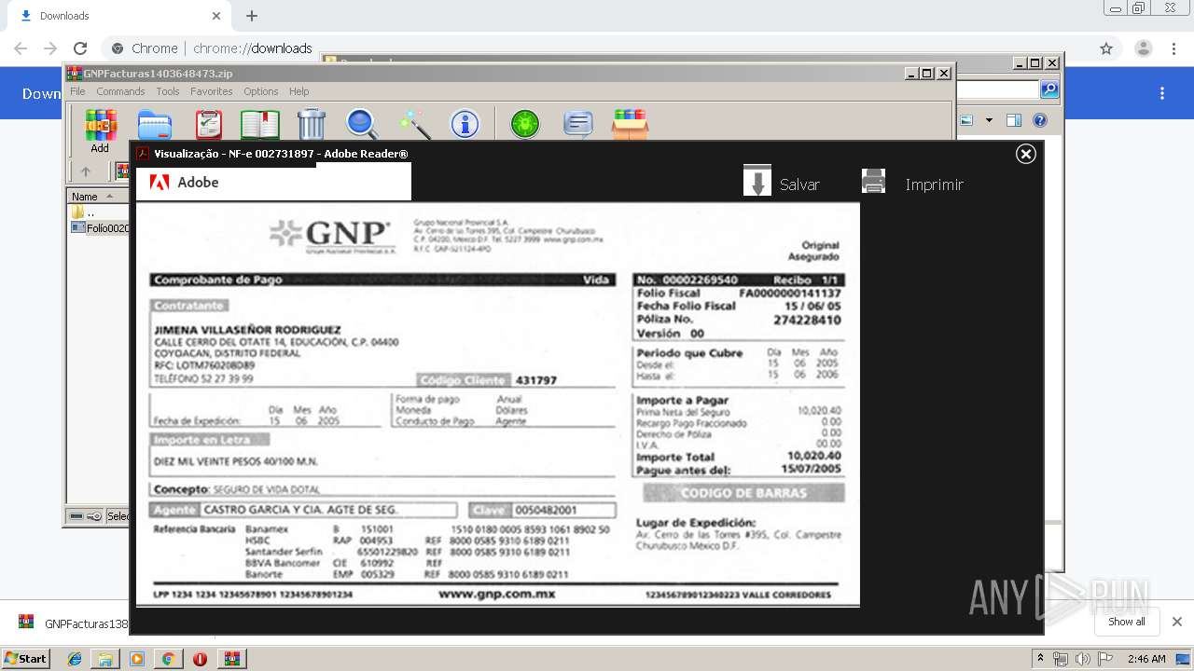Open view options dropdown in background window
The height and width of the screenshot is (671, 1194).
pyautogui.click(x=989, y=120)
